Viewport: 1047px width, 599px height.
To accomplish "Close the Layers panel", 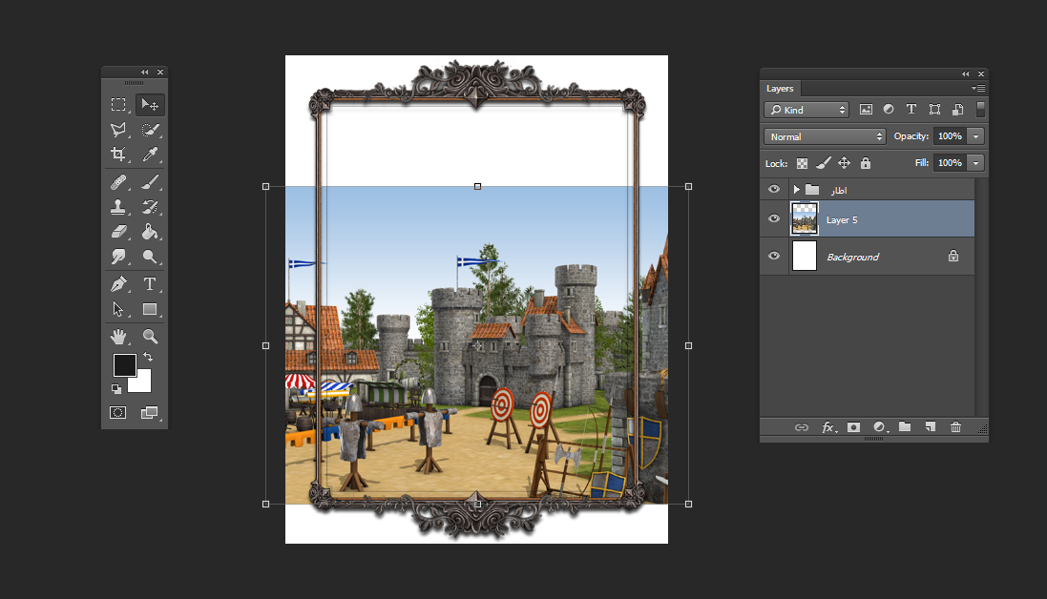I will tap(981, 74).
